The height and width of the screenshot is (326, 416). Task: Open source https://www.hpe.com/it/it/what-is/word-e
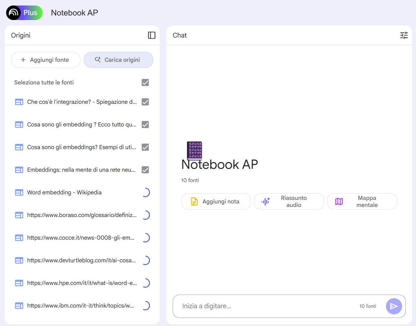click(x=82, y=283)
